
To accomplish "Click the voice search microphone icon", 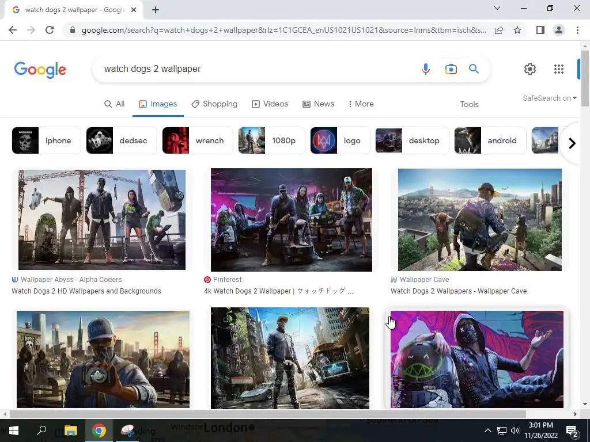I will [x=426, y=69].
